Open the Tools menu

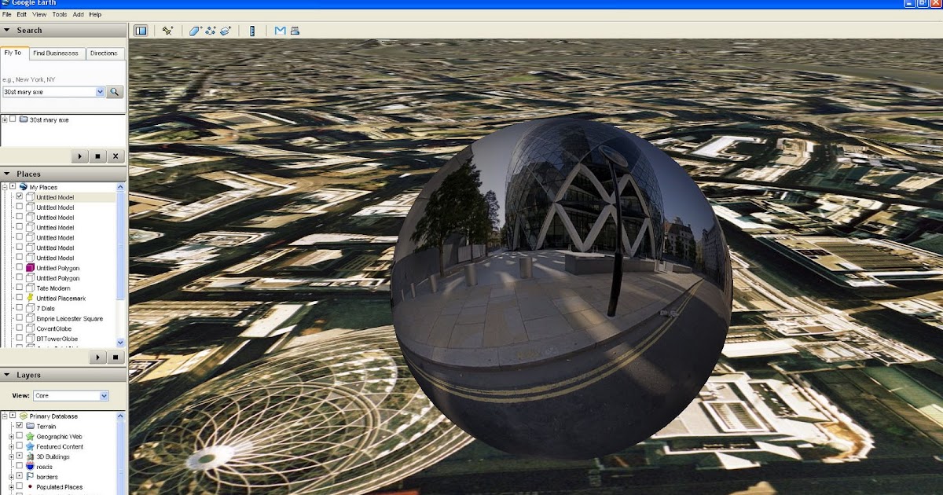(61, 15)
